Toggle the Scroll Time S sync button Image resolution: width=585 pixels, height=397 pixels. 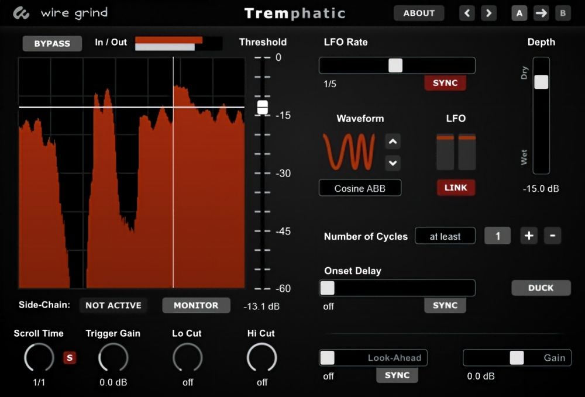(x=70, y=358)
